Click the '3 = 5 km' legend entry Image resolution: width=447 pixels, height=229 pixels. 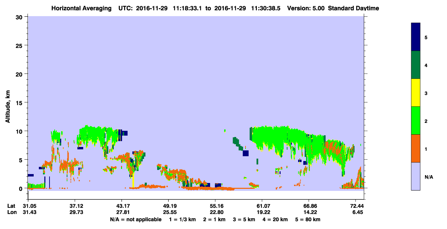tap(244, 219)
